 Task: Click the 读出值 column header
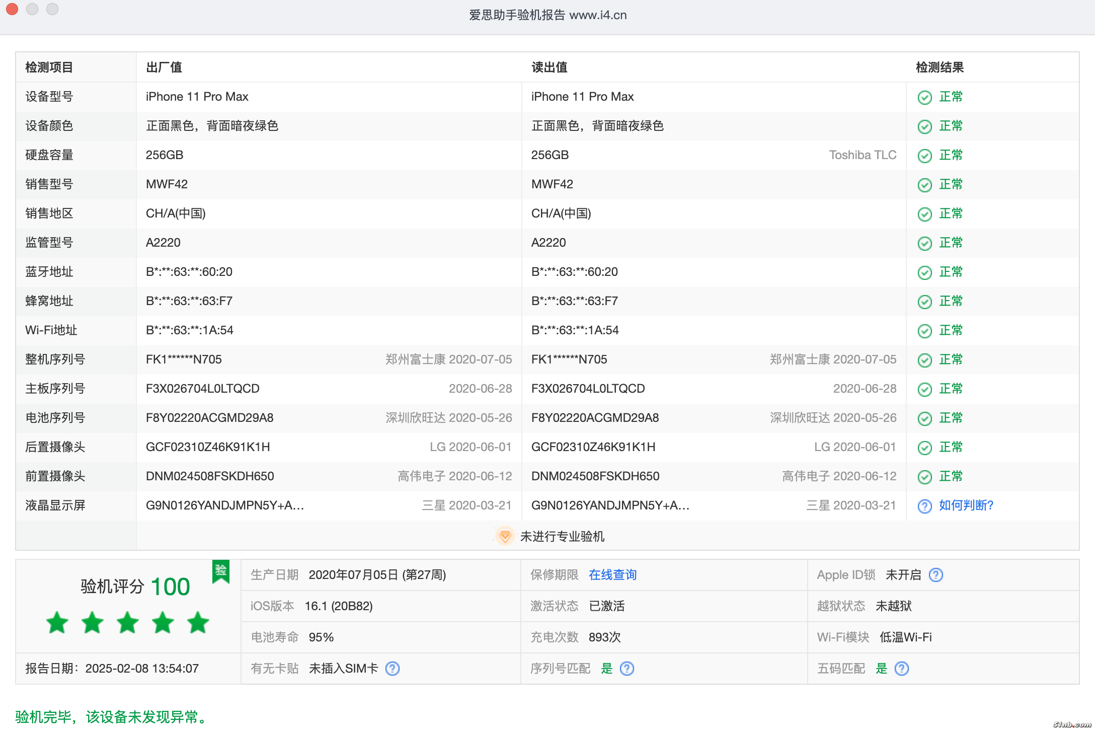549,67
